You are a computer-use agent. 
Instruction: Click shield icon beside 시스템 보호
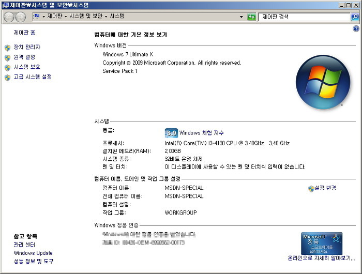pyautogui.click(x=8, y=68)
